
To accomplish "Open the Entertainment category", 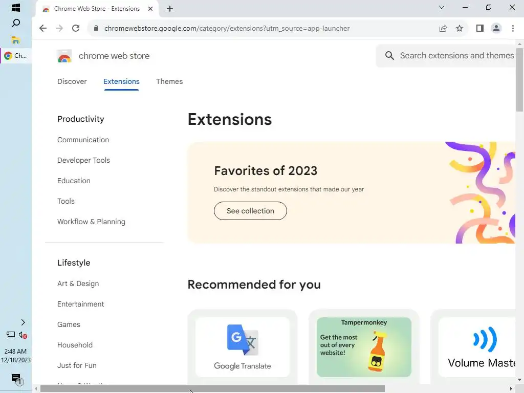I will [80, 304].
